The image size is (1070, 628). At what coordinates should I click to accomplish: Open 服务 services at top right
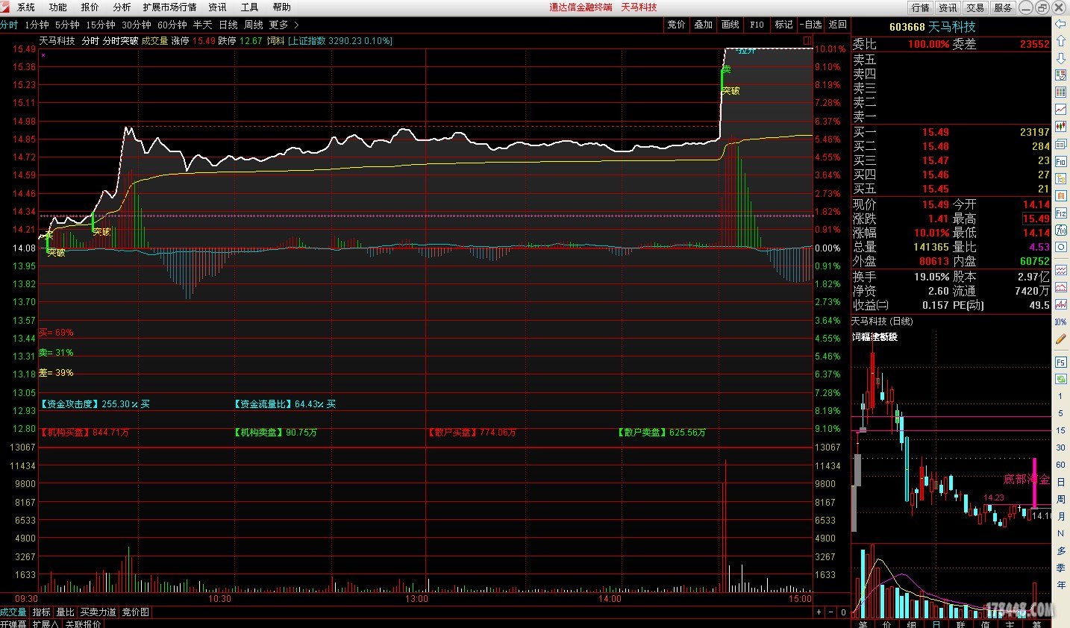(1003, 7)
